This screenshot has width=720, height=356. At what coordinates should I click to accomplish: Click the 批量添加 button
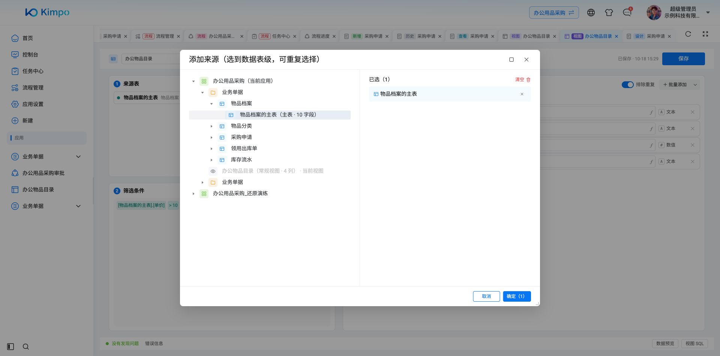click(x=675, y=85)
